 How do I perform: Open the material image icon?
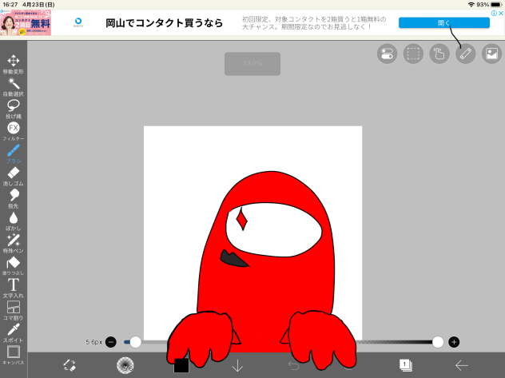coord(491,54)
